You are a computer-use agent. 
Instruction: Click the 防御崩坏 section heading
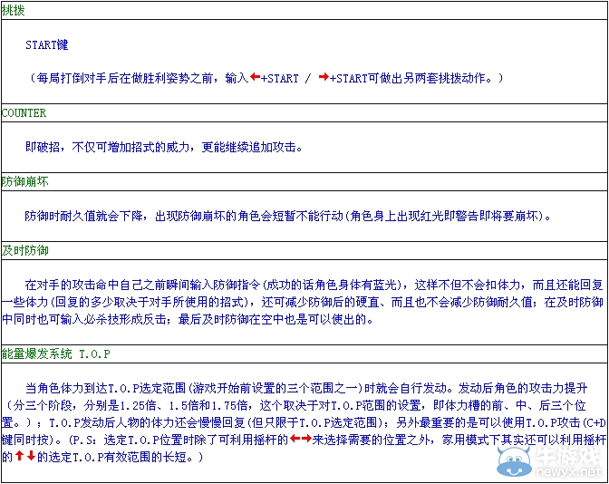[x=24, y=181]
